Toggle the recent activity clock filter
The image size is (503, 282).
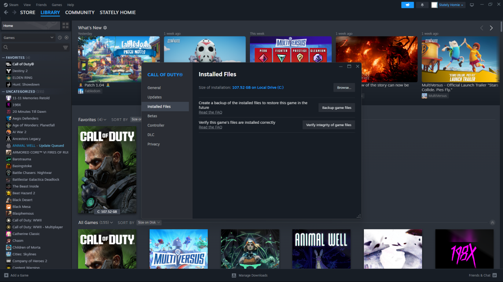coord(60,38)
